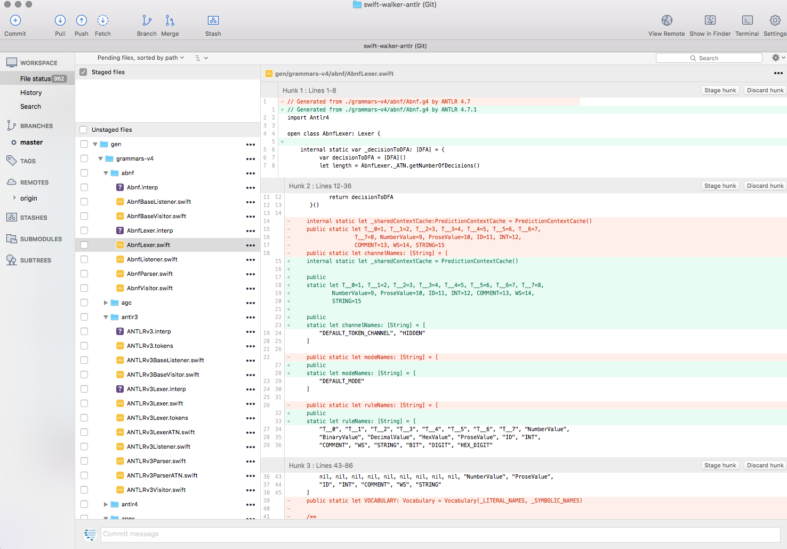The width and height of the screenshot is (787, 549).
Task: Collapse the abnf folder
Action: [106, 172]
